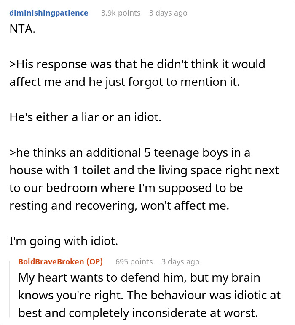The image size is (295, 325).
Task: Click the 3.9k points score
Action: (x=121, y=13)
